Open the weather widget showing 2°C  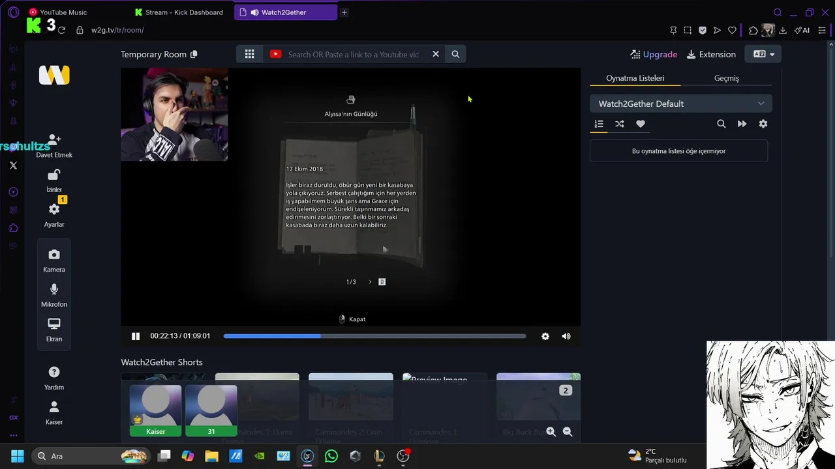(x=658, y=456)
